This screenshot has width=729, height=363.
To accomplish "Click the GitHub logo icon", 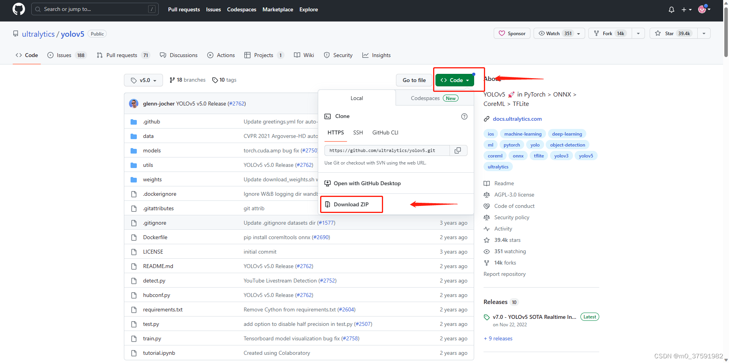I will coord(18,9).
